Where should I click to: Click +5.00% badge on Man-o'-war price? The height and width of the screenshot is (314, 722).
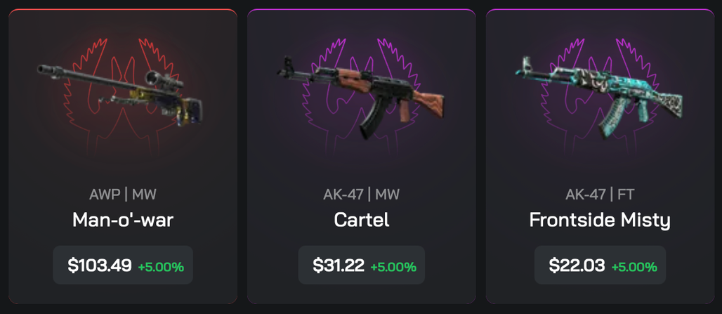(x=161, y=266)
